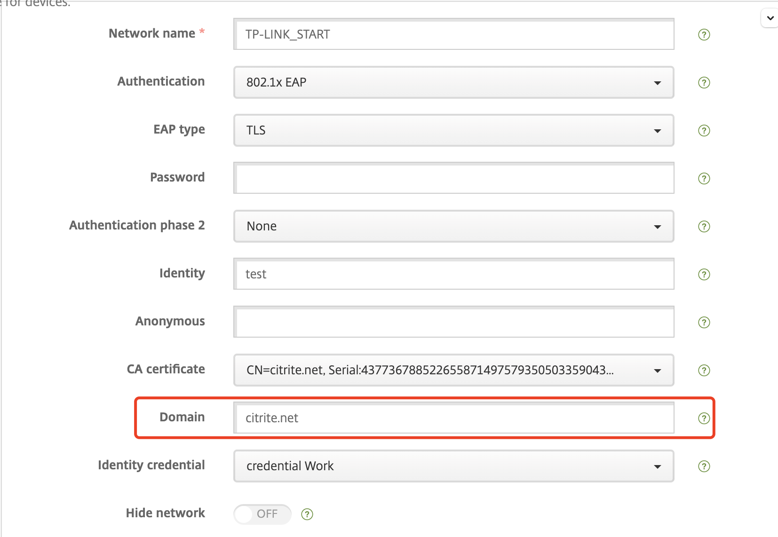Click help icon next to Hide network toggle
This screenshot has width=778, height=537.
coord(307,514)
